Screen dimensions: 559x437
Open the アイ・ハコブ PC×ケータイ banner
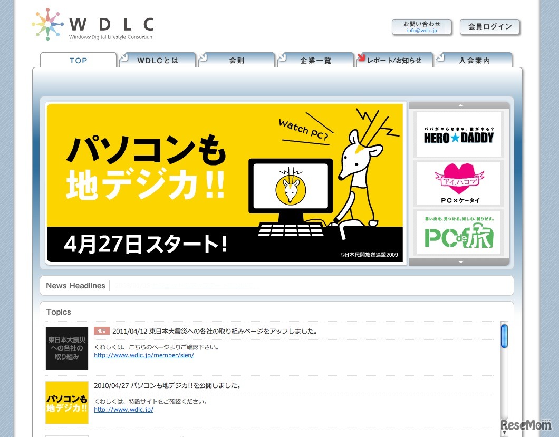click(459, 183)
